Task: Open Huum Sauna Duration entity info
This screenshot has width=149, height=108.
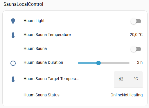Action: coord(43,62)
